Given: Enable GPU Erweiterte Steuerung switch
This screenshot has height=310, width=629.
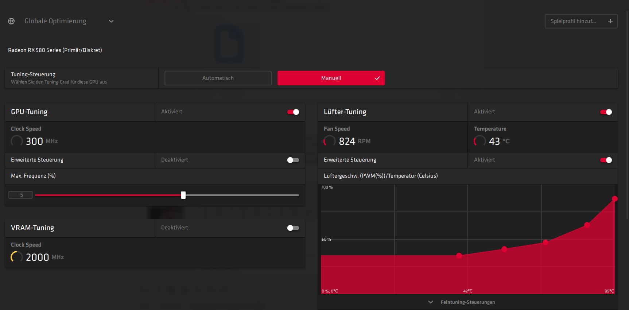Looking at the screenshot, I should tap(293, 160).
